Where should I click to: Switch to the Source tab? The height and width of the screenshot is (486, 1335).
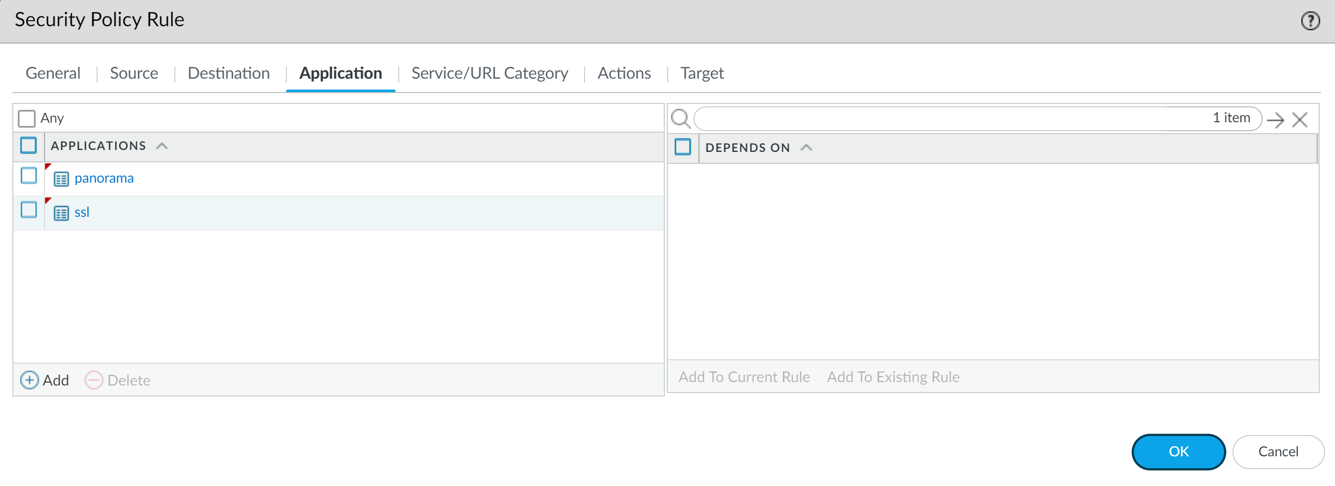[x=134, y=73]
